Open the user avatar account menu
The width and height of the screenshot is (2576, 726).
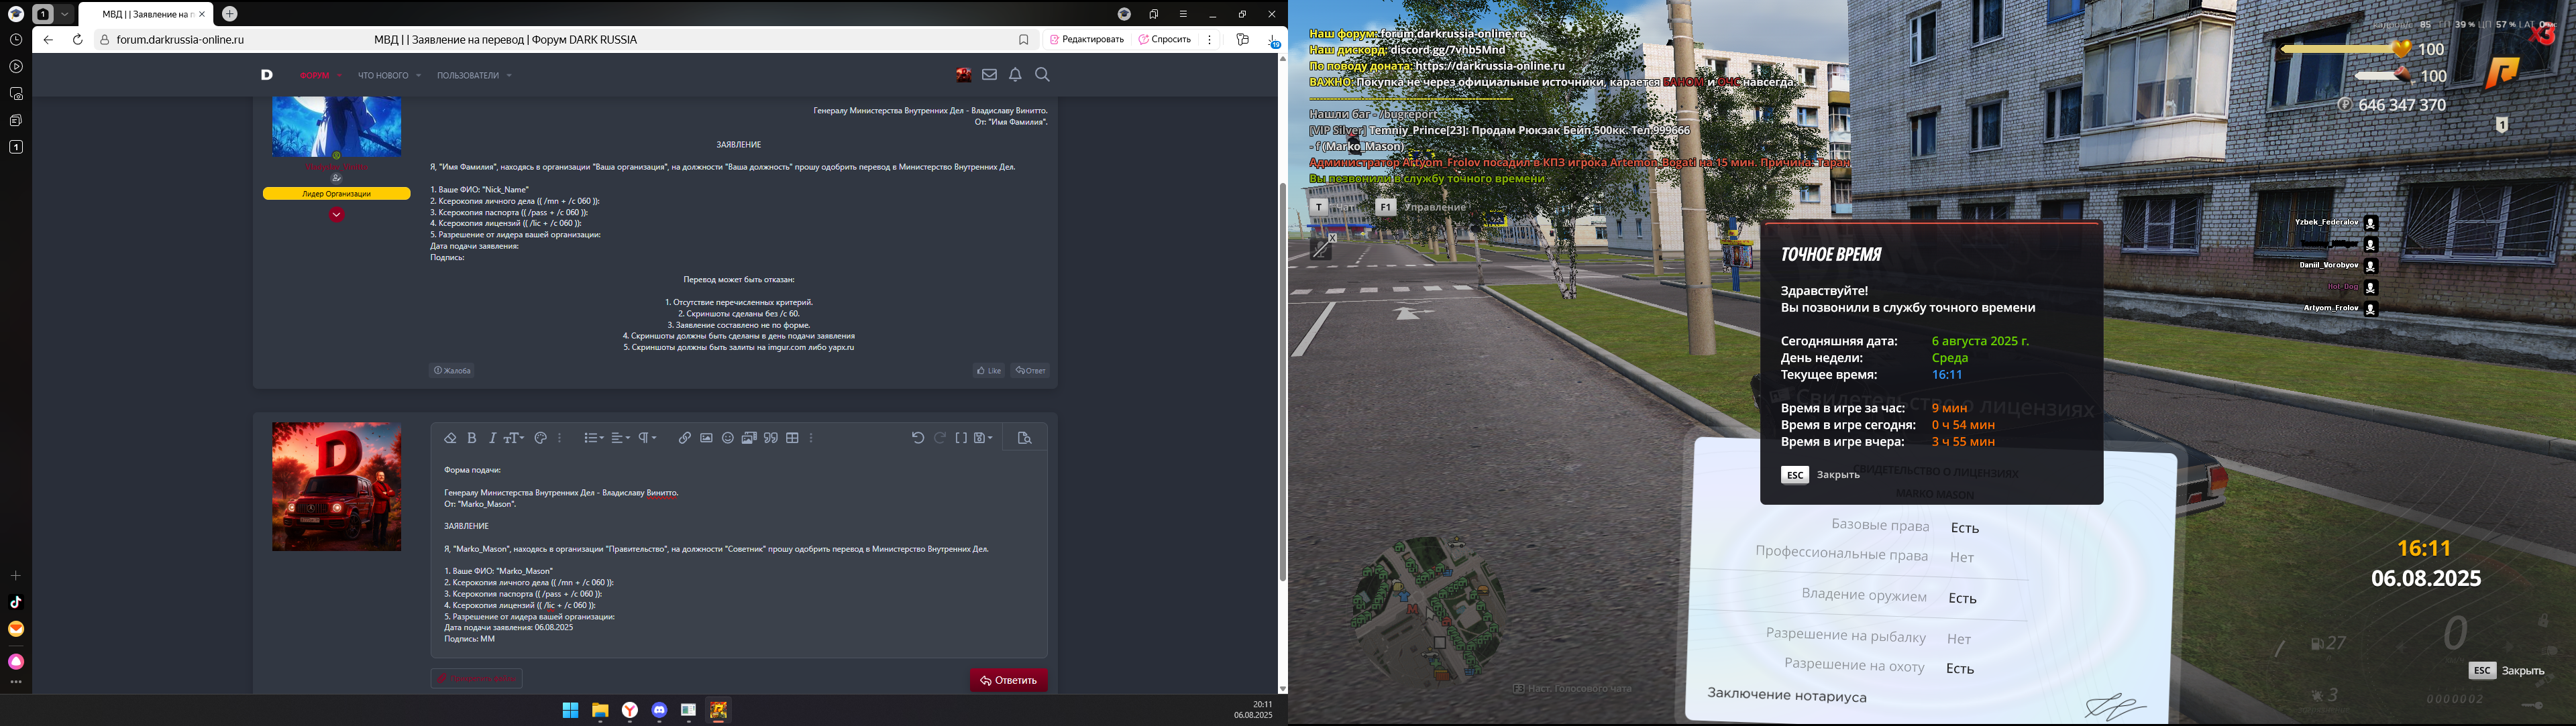(963, 75)
